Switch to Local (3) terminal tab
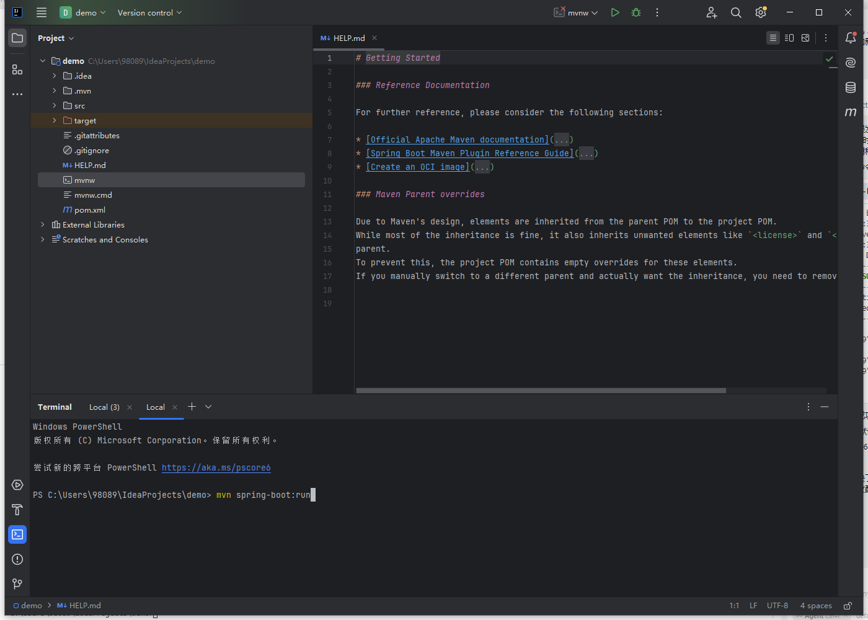The image size is (868, 620). pos(104,407)
